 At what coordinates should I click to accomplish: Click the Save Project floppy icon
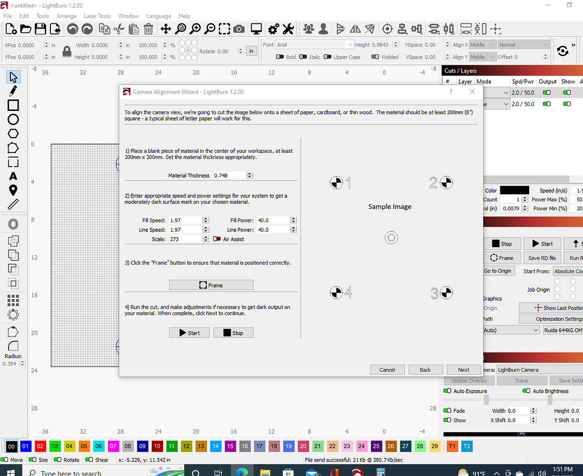pos(40,30)
